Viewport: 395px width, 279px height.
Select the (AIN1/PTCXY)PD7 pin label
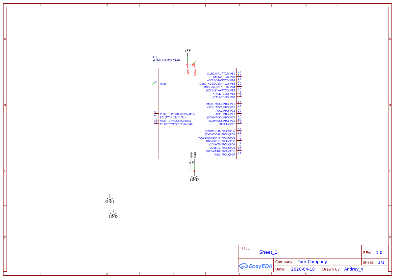coord(224,155)
